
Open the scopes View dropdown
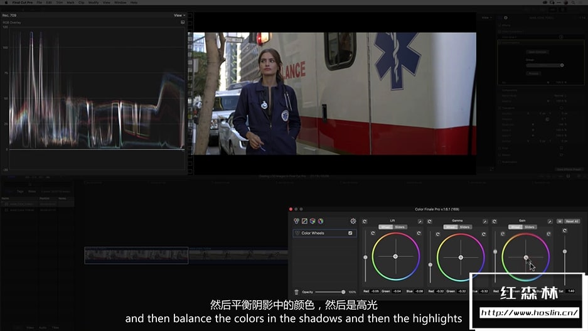click(x=179, y=15)
